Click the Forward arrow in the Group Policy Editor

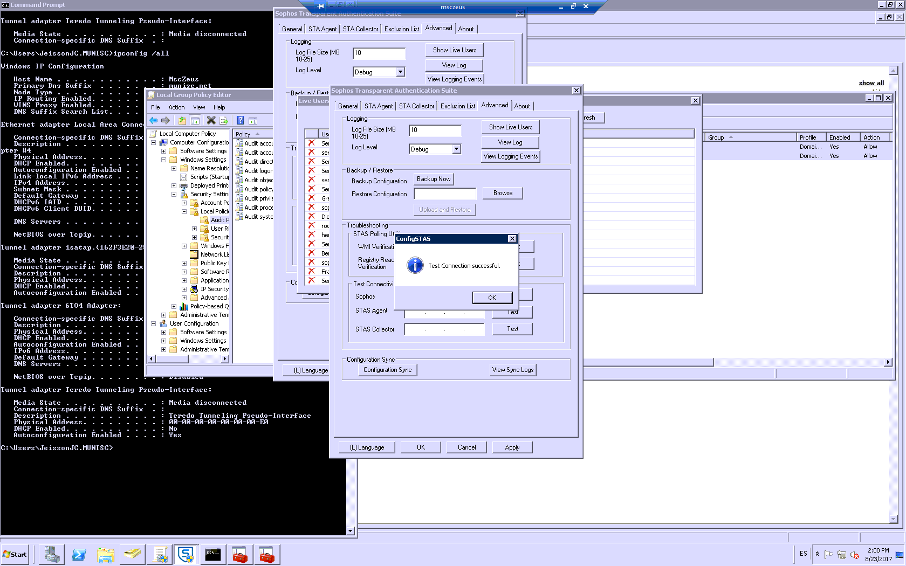(166, 120)
